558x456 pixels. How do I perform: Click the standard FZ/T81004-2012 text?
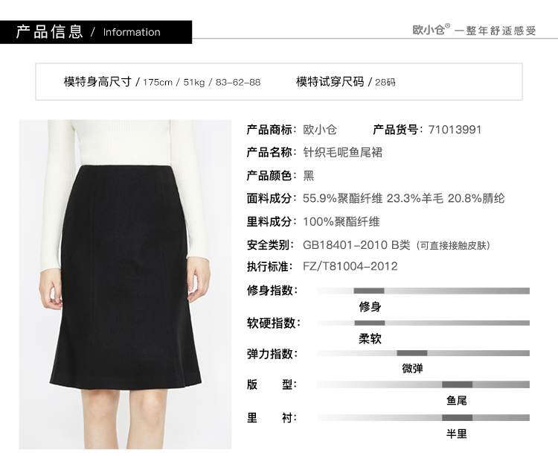click(350, 266)
